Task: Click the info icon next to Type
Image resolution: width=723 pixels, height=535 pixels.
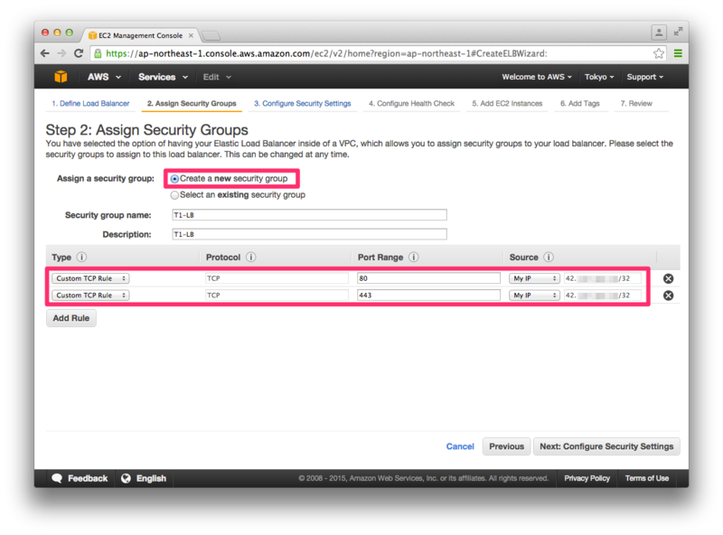Action: 81,257
